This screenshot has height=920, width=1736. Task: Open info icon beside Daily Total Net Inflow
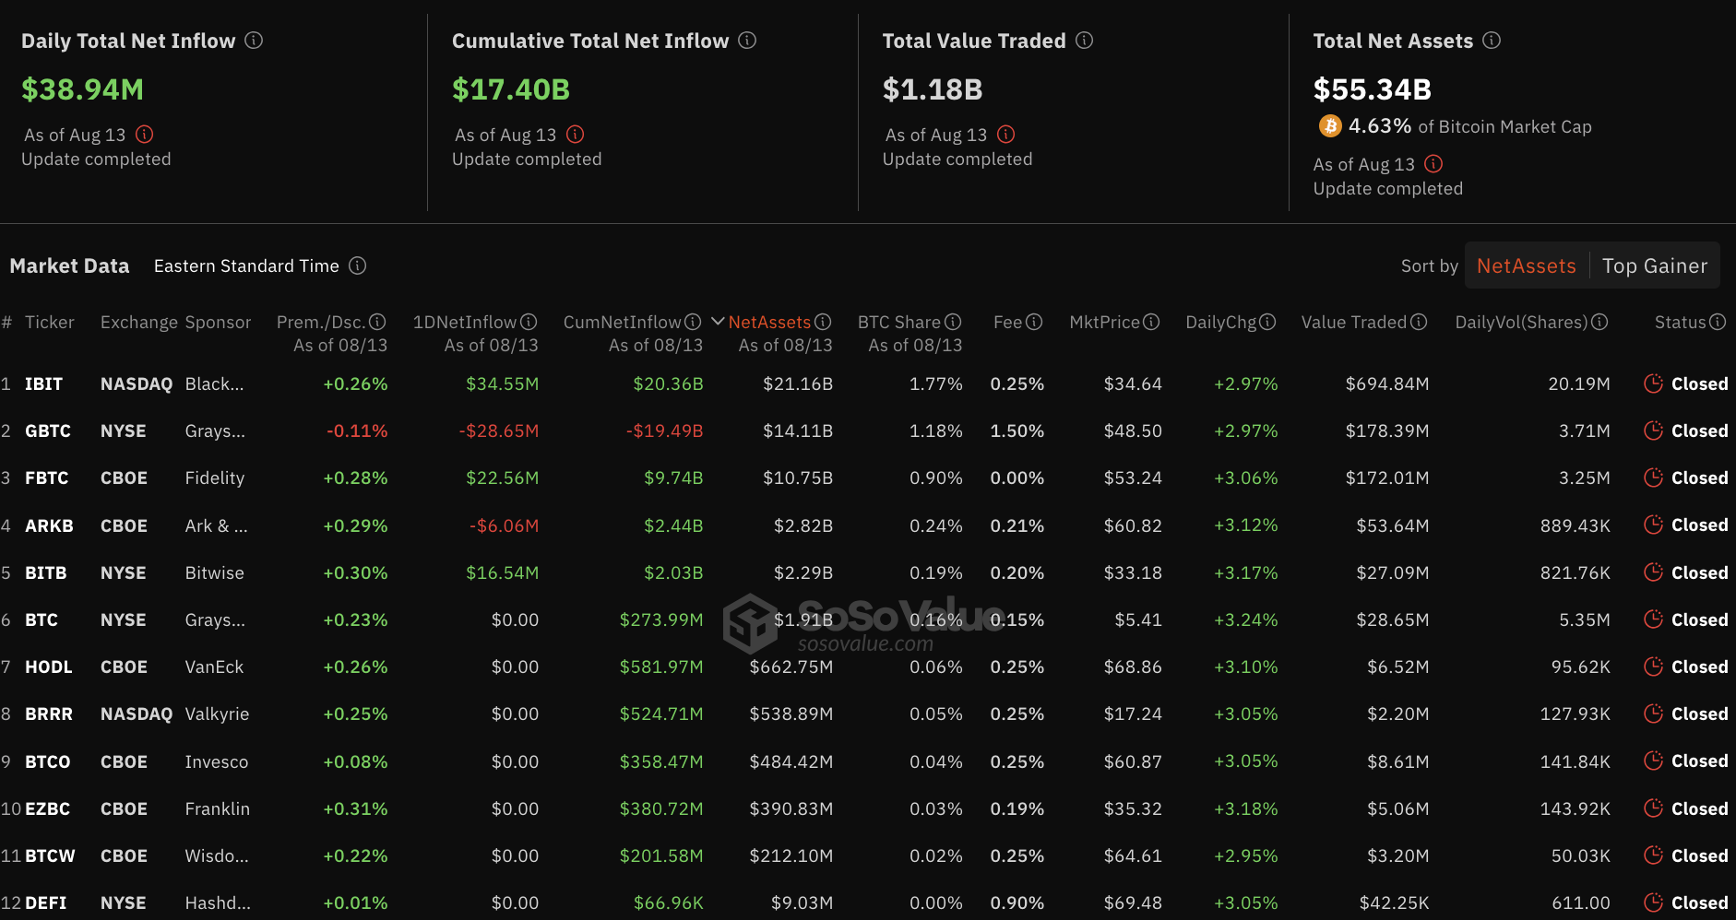click(254, 41)
